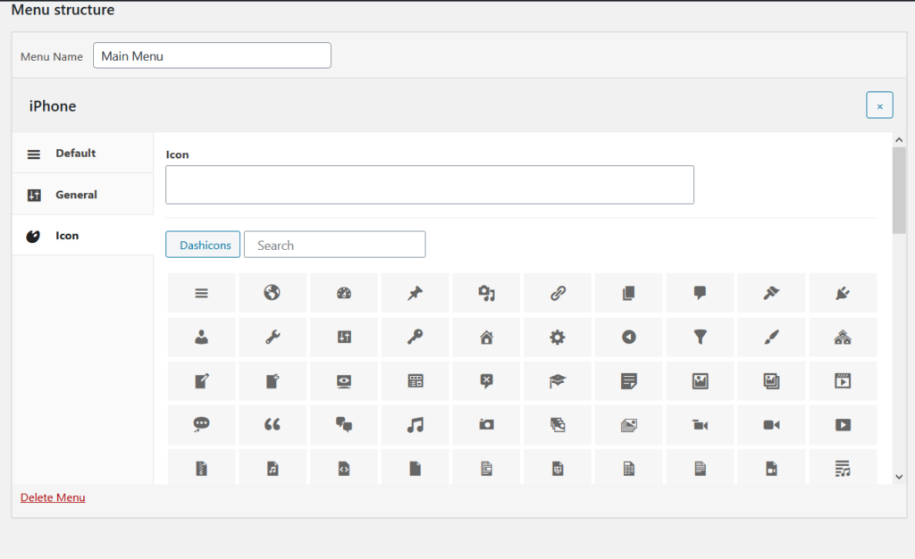Image resolution: width=915 pixels, height=559 pixels.
Task: Choose the pushpin dashicon
Action: 415,293
